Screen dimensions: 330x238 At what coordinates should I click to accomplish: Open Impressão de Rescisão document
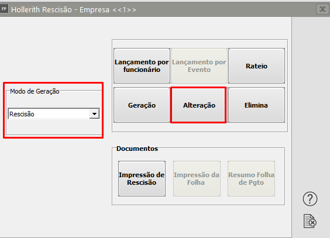point(142,179)
